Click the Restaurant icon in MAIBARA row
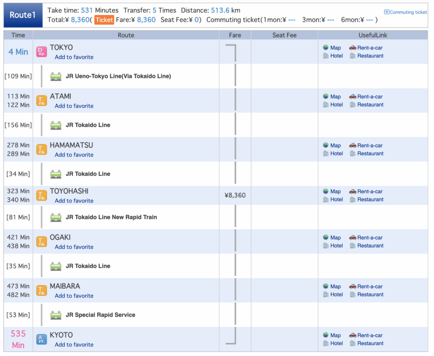This screenshot has width=434, height=356. point(353,295)
